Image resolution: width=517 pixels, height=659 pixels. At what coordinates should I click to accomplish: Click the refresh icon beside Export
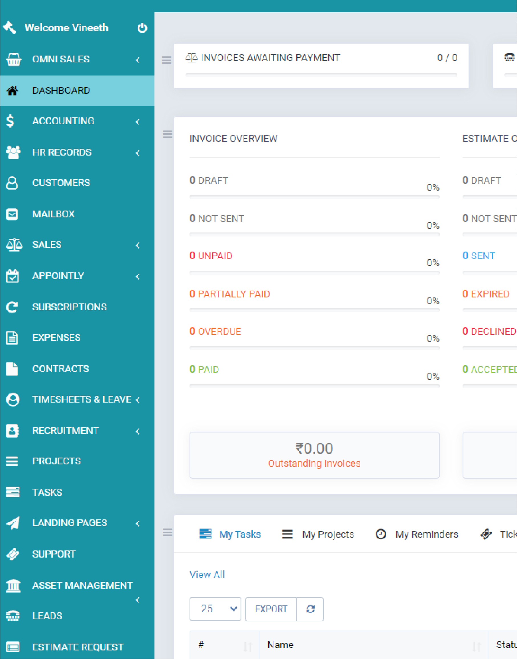[310, 609]
